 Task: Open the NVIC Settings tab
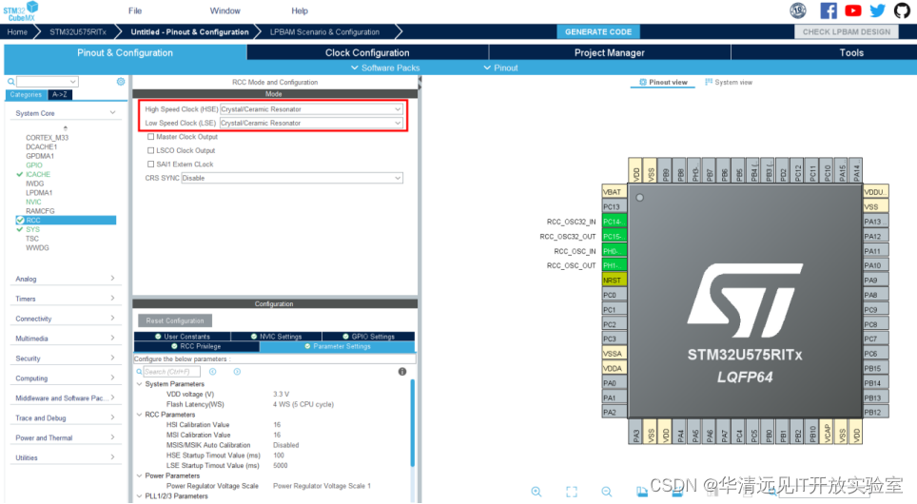pos(276,337)
